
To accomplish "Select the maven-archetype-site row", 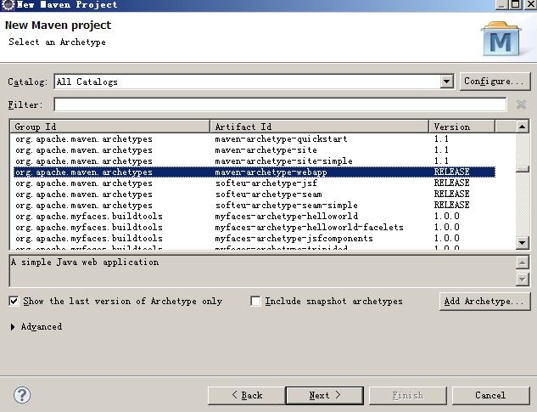I will (x=255, y=150).
